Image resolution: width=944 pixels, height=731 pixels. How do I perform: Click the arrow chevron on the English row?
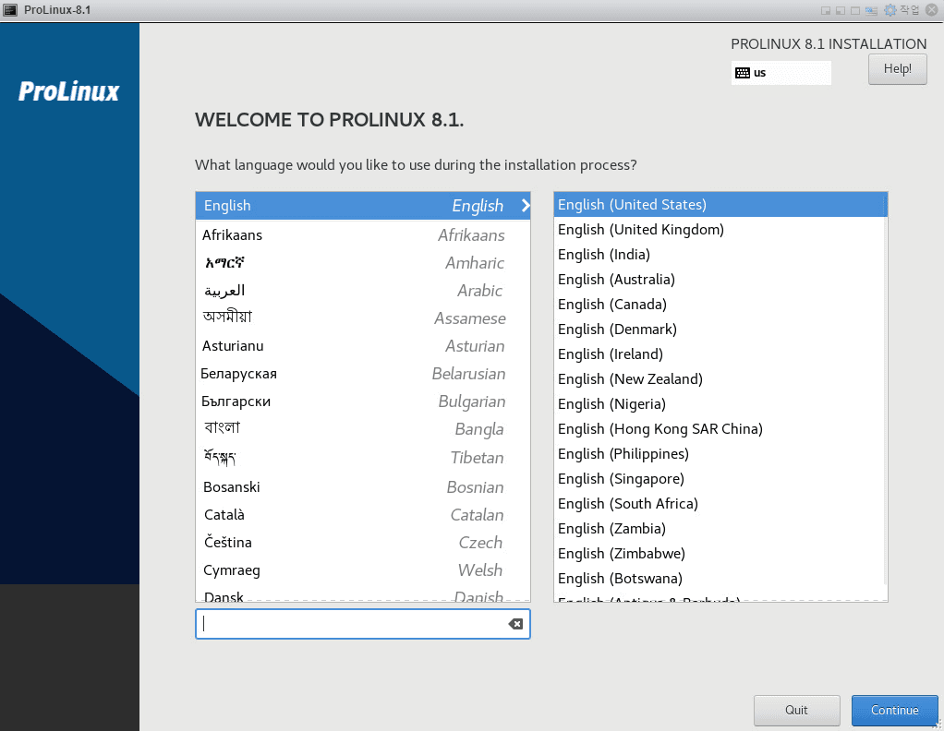pyautogui.click(x=526, y=205)
